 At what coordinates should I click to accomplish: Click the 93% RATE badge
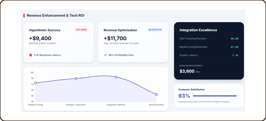[81, 30]
